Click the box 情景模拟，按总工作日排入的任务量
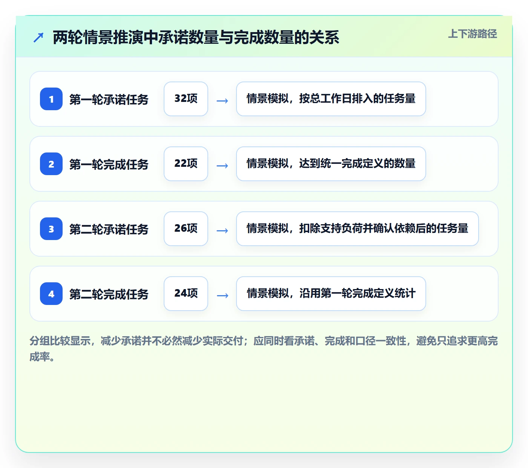 pos(331,99)
